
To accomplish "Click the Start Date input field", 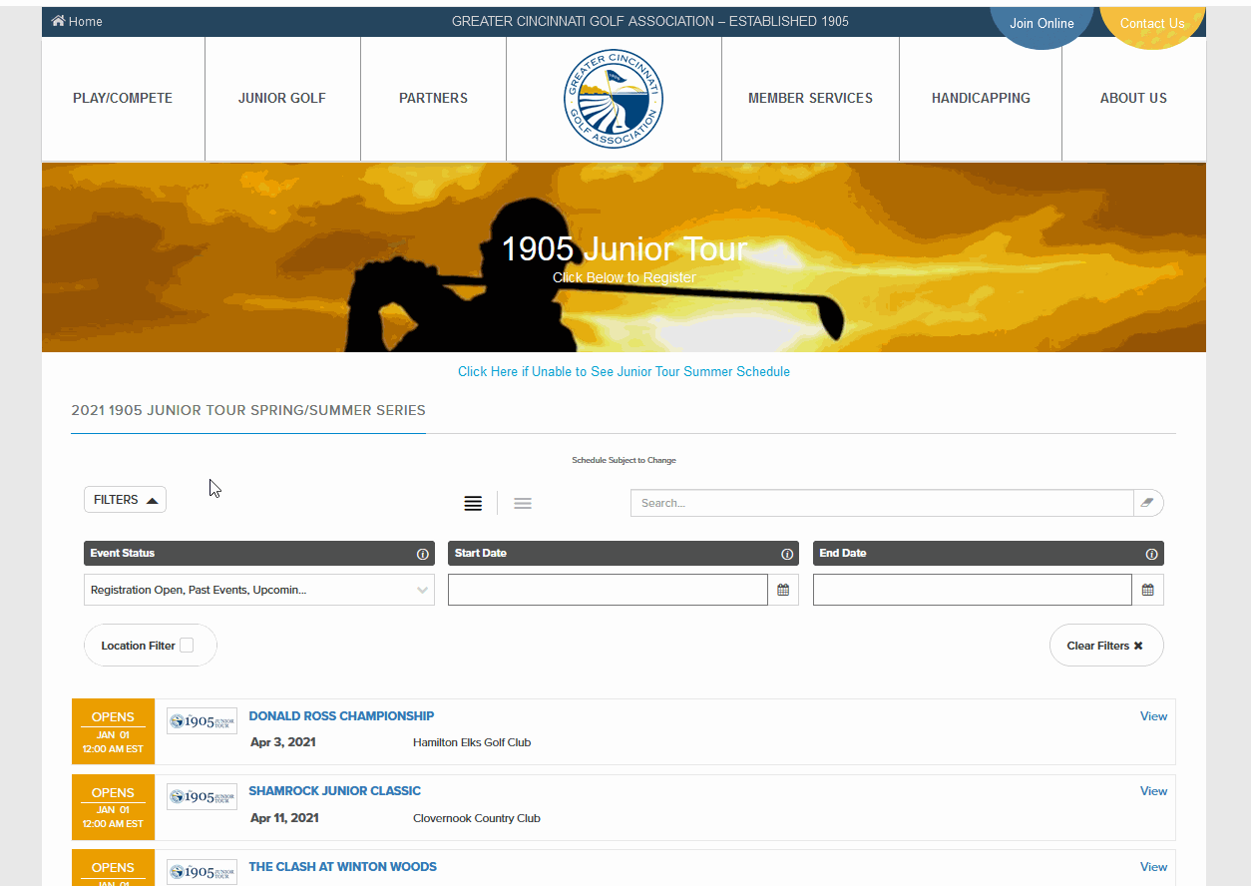I will [608, 590].
